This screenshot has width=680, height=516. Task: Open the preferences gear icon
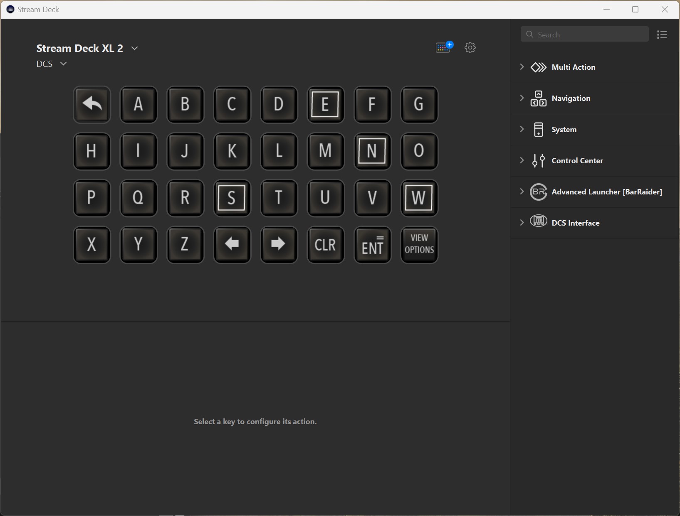470,47
